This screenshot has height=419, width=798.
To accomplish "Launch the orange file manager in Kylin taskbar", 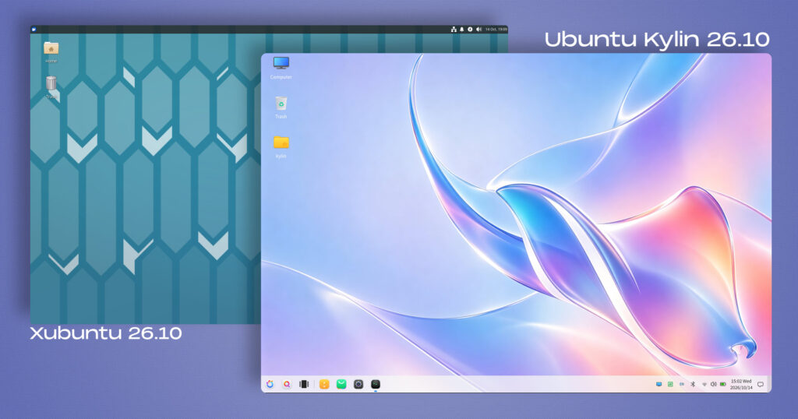I will 324,385.
